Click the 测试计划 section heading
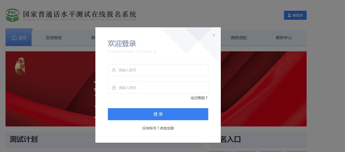 click(x=24, y=139)
